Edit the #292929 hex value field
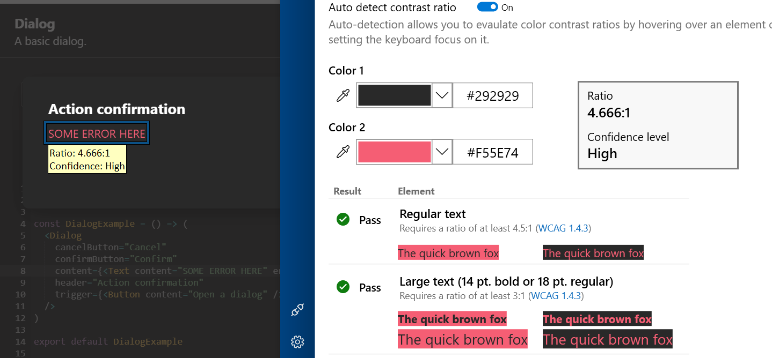This screenshot has width=772, height=358. [493, 95]
